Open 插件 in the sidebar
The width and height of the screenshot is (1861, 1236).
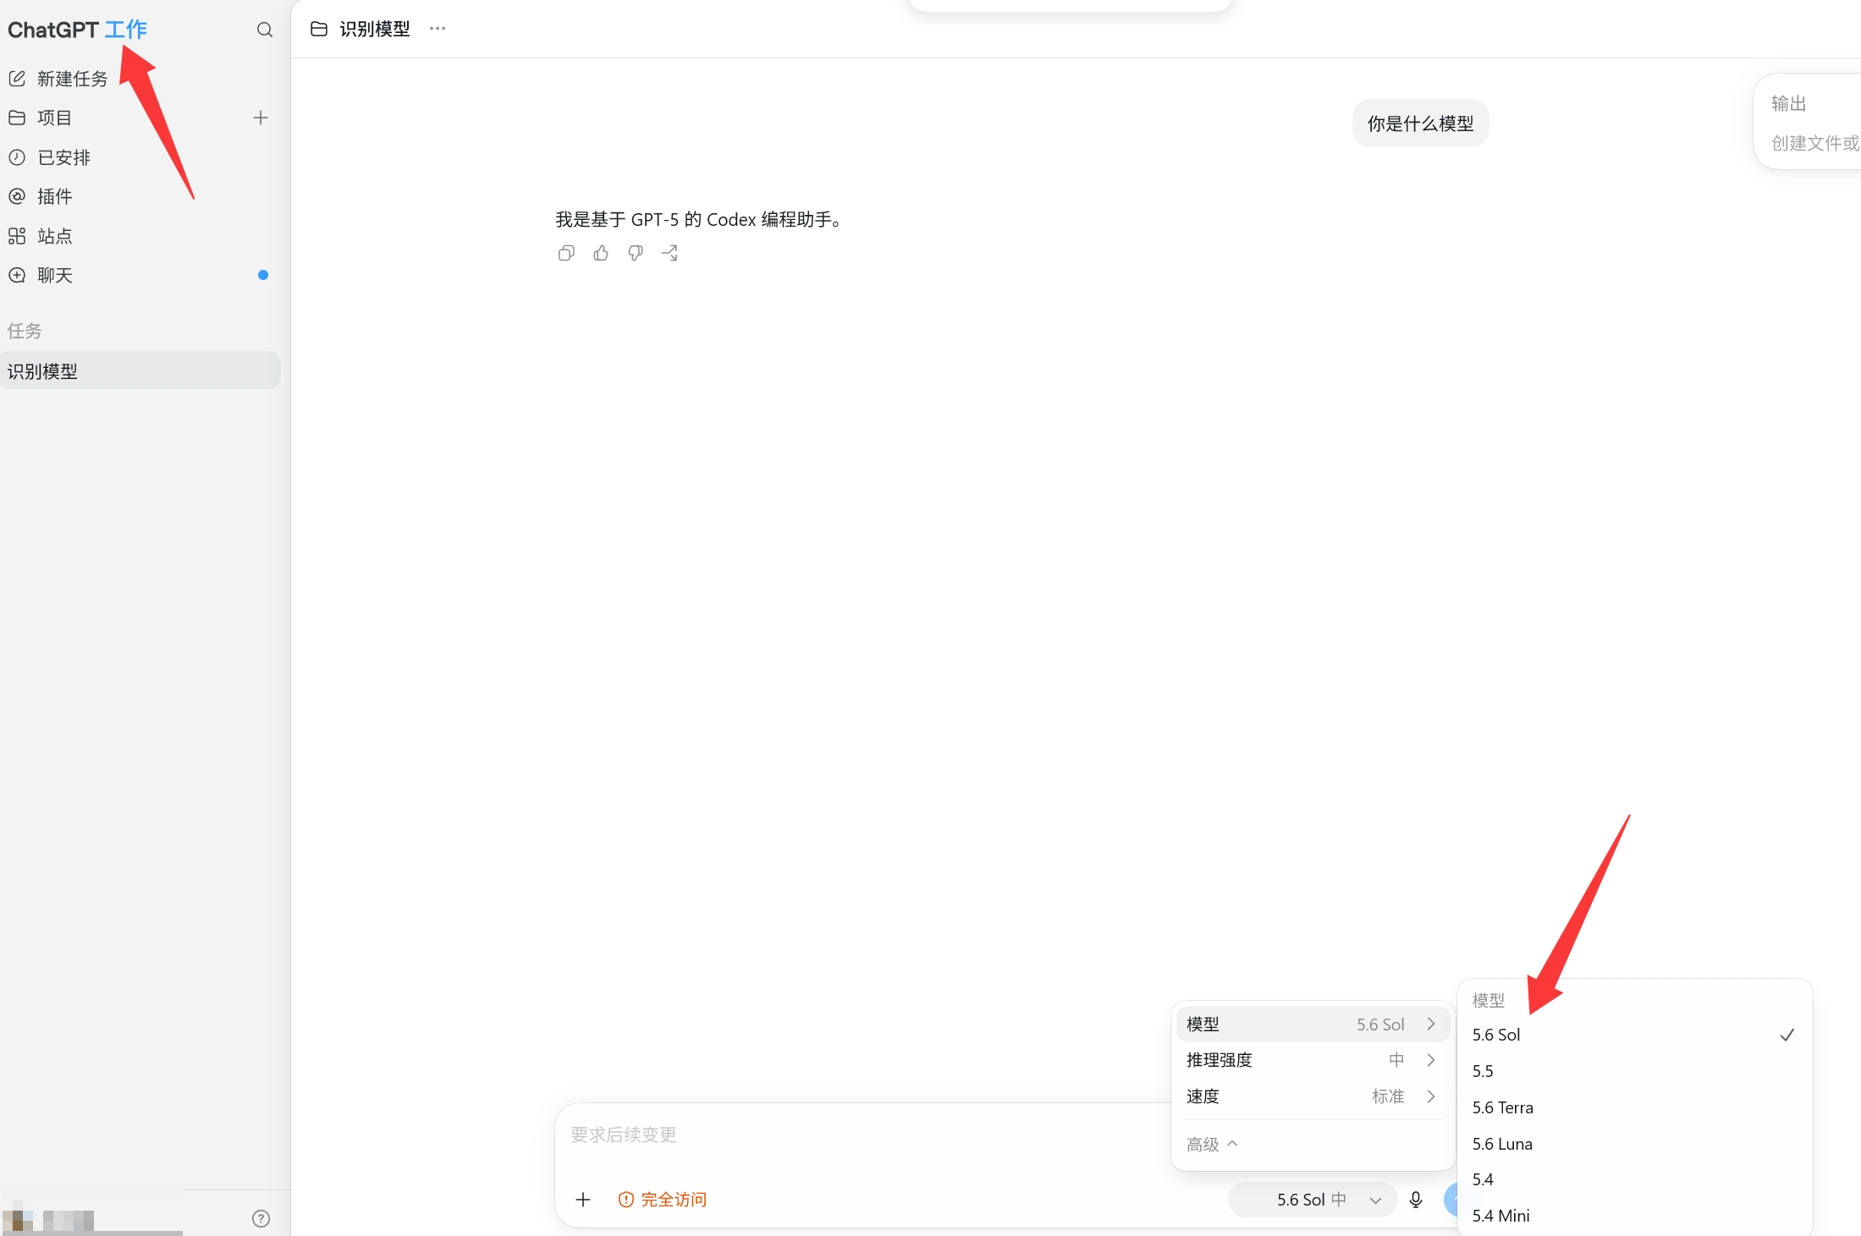(54, 196)
